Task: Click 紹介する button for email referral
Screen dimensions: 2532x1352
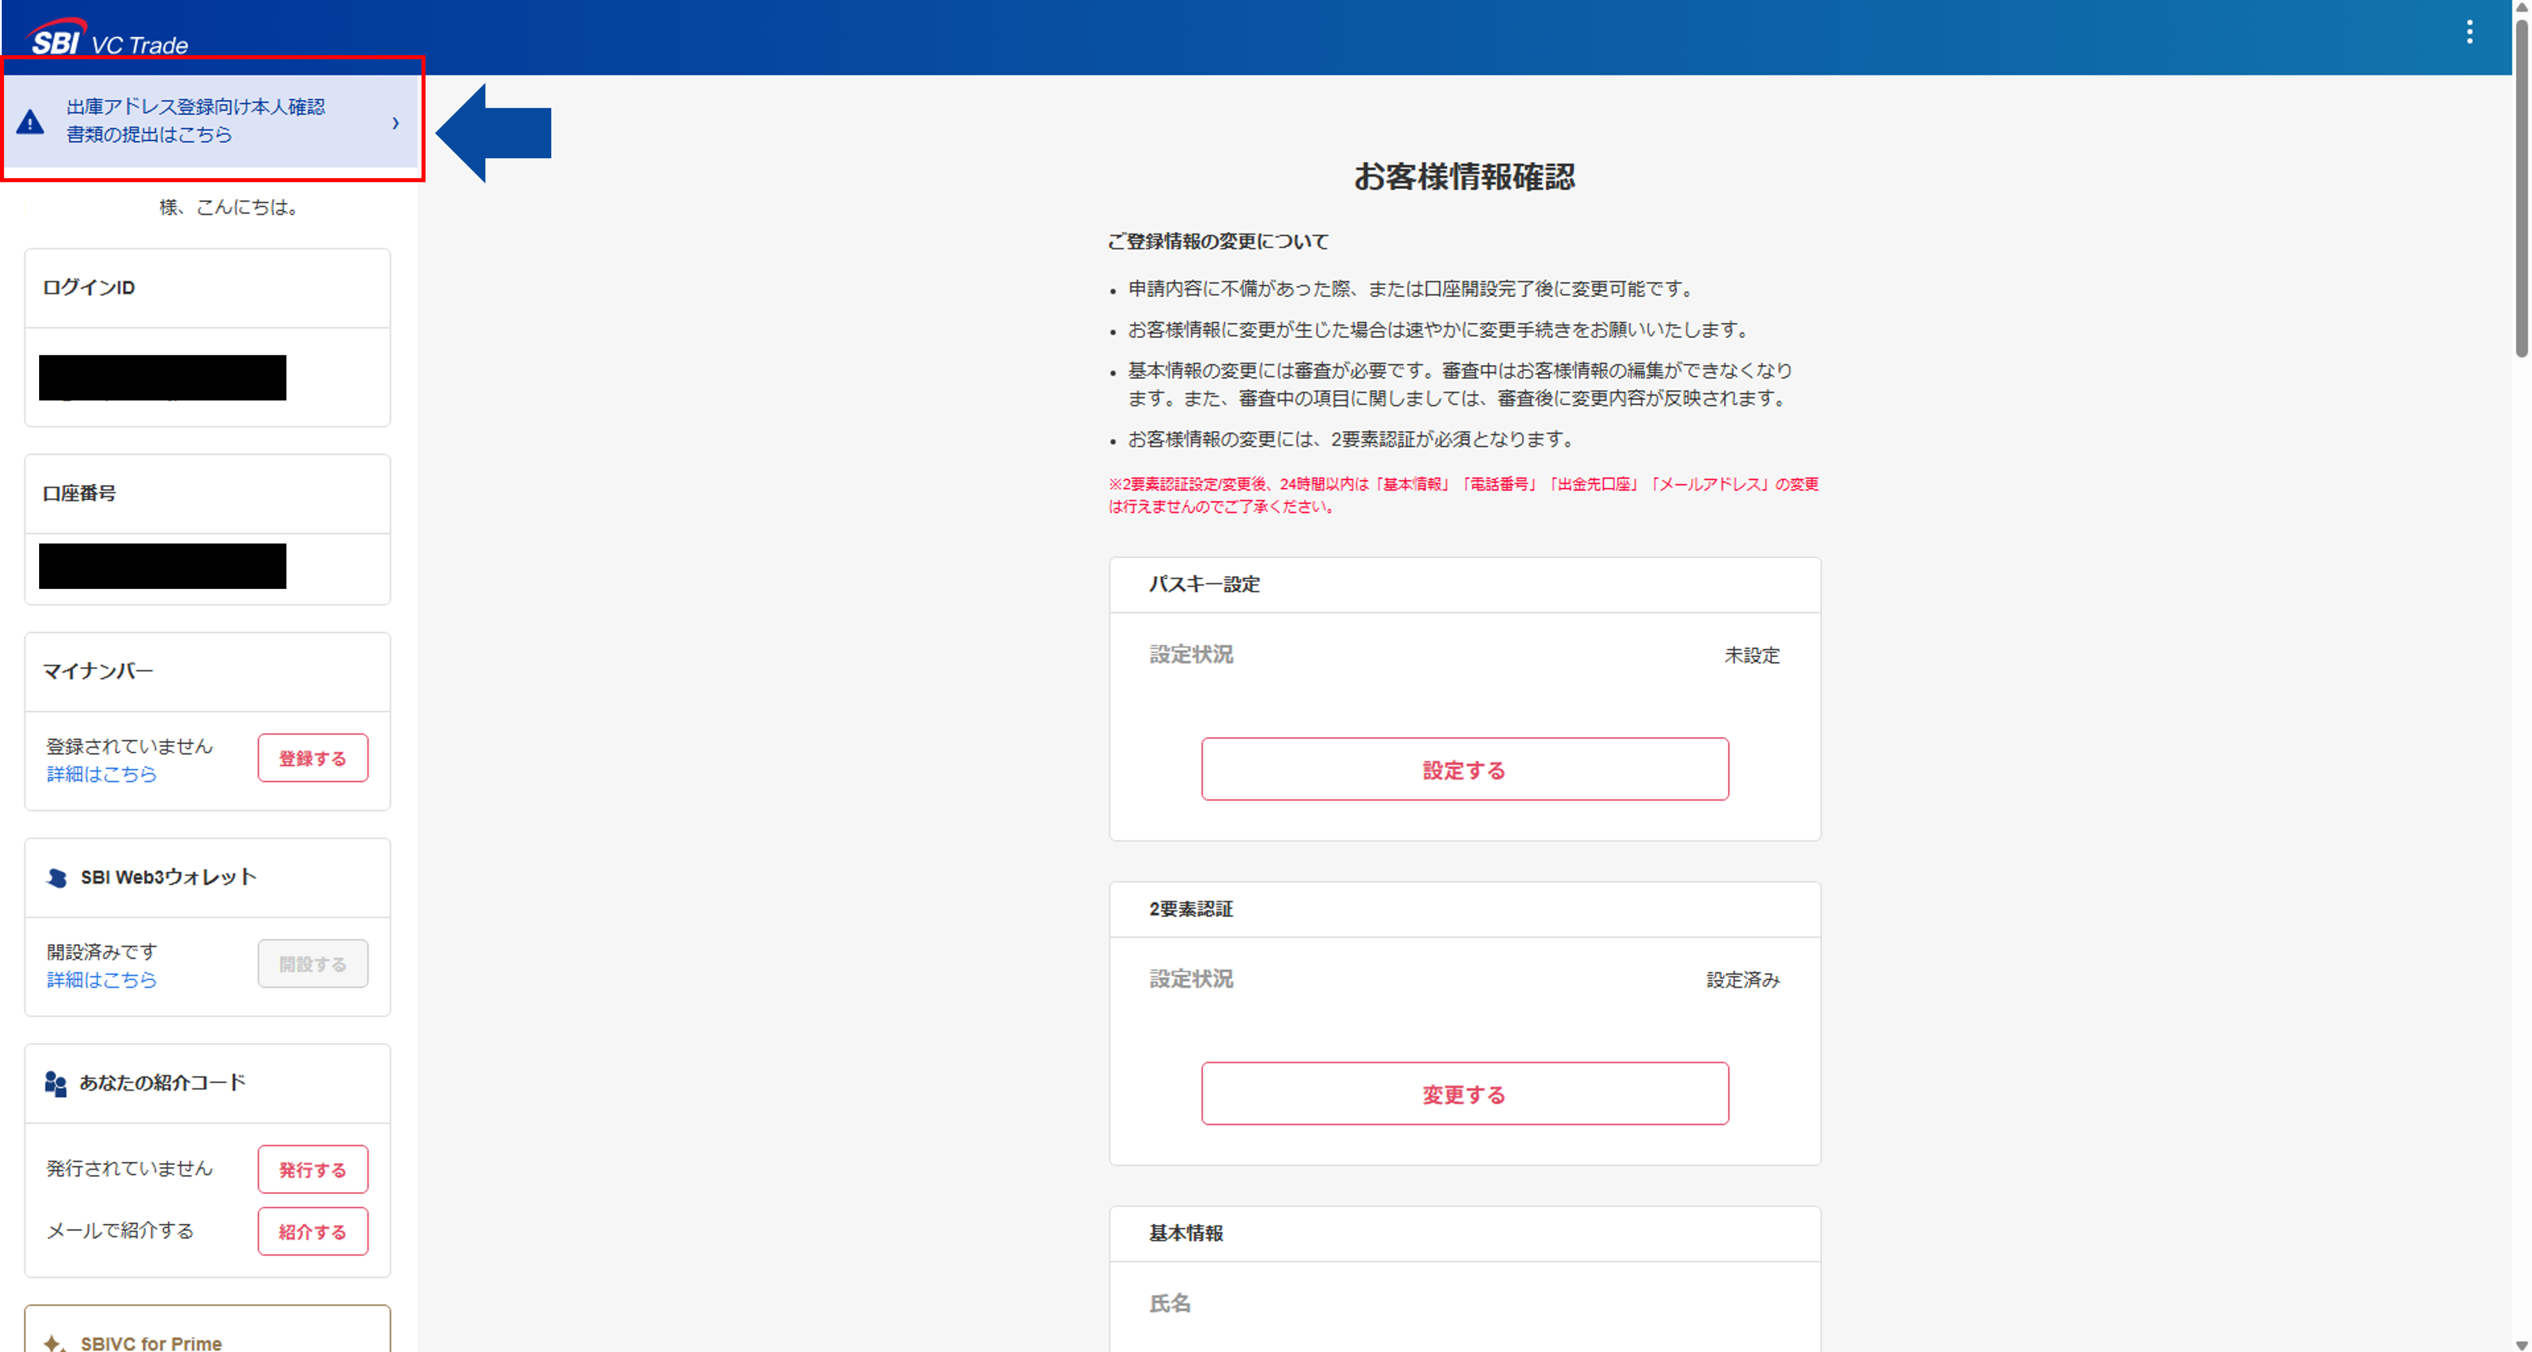Action: point(312,1231)
